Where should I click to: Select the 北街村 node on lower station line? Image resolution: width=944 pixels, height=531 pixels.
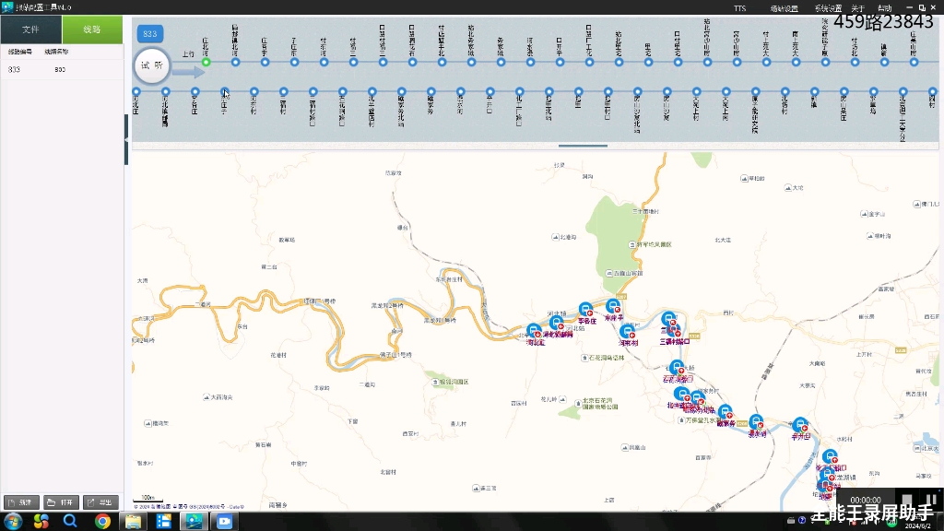[x=785, y=91]
